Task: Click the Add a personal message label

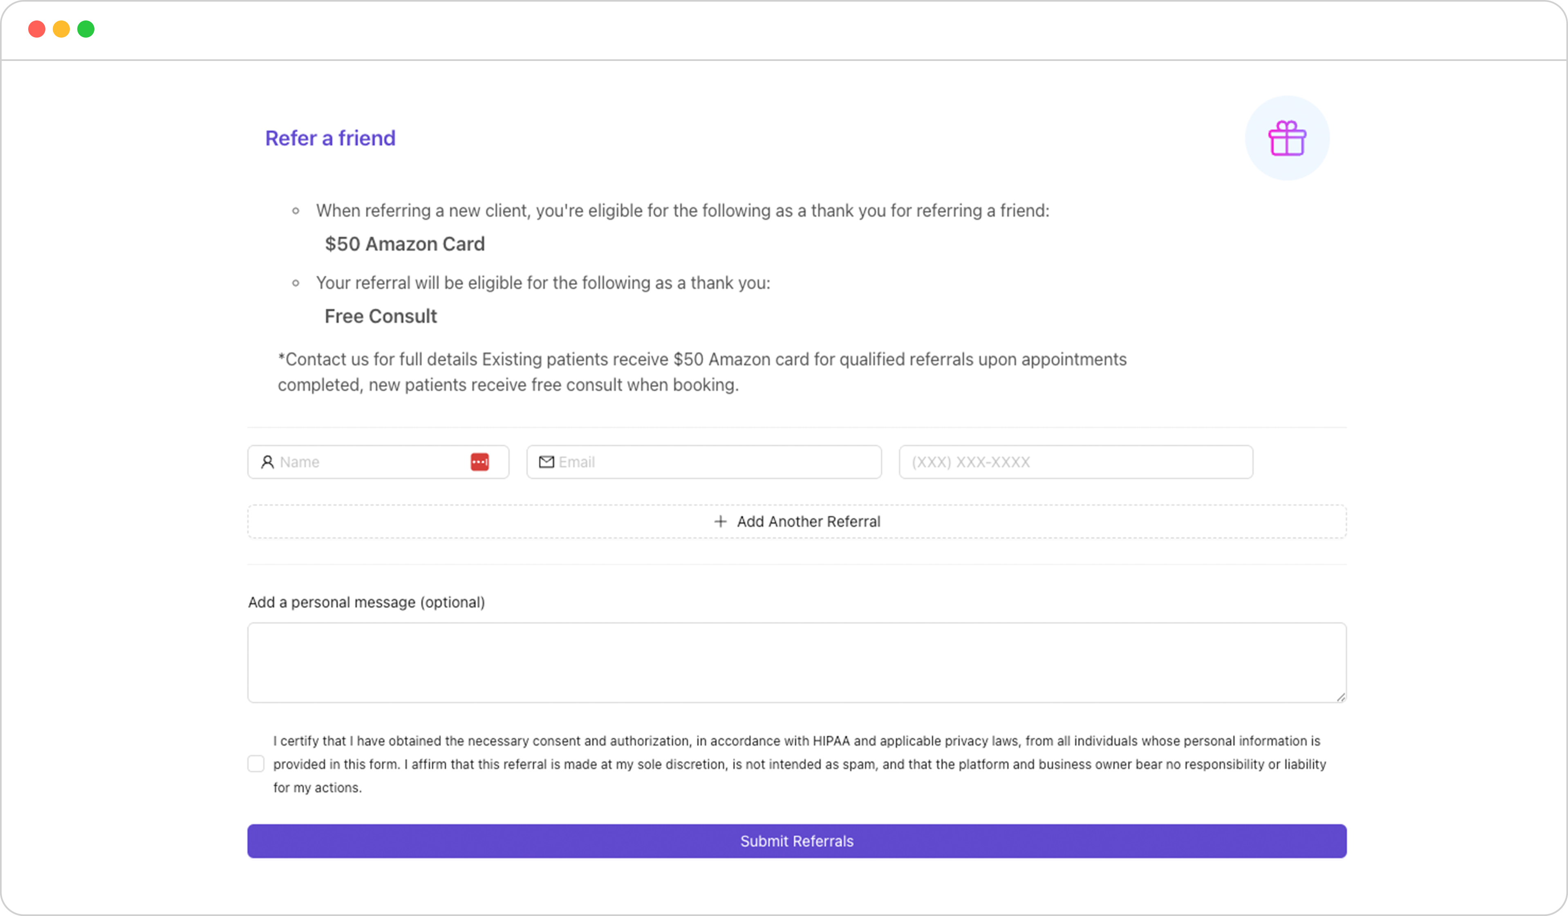Action: click(367, 602)
